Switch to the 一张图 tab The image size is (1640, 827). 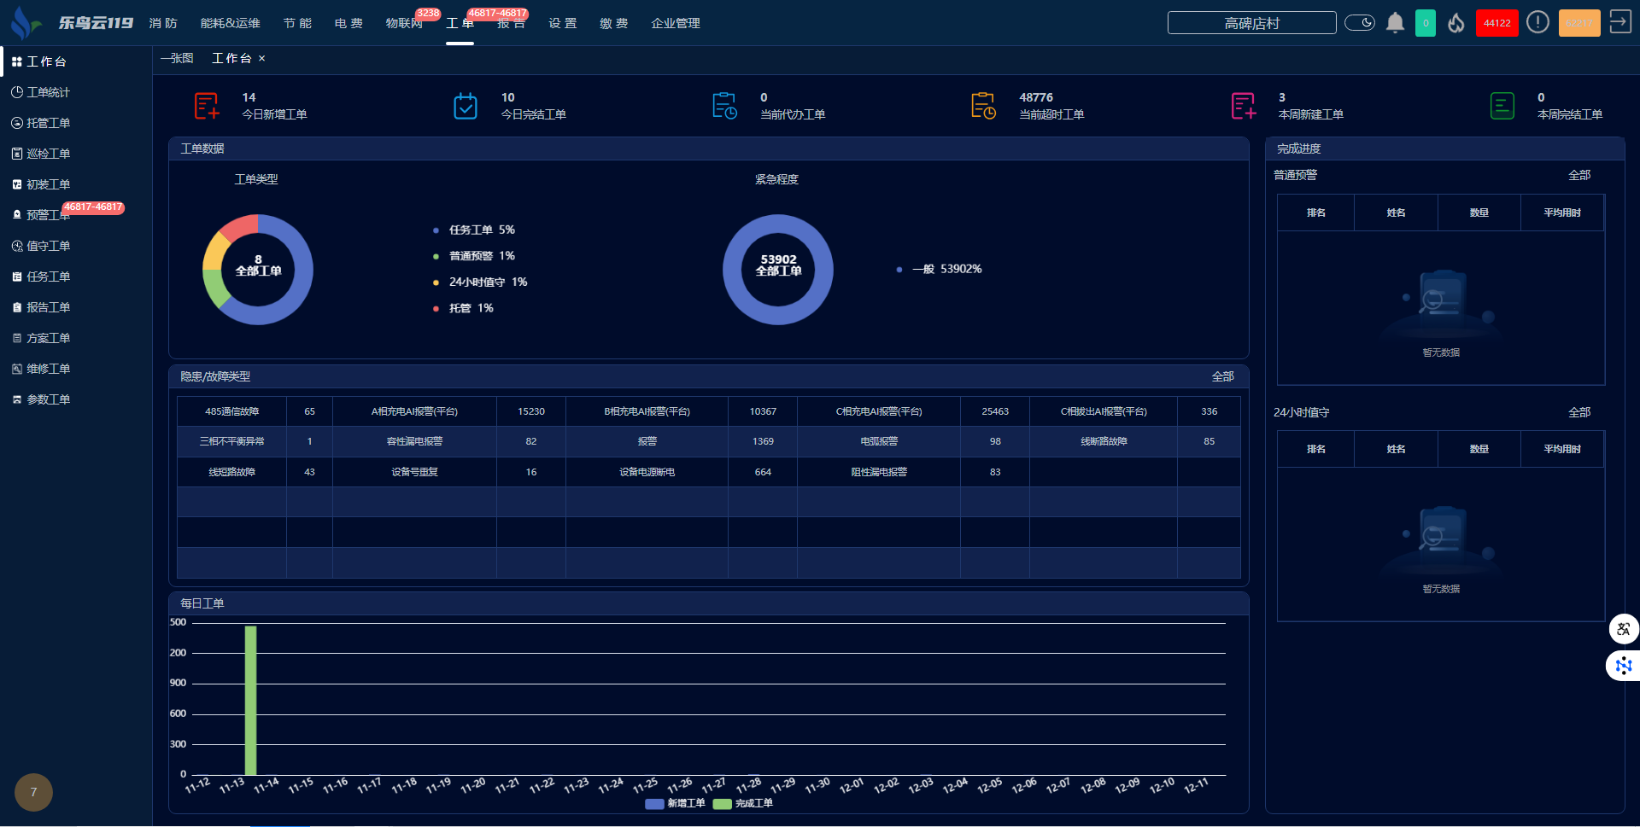(177, 58)
